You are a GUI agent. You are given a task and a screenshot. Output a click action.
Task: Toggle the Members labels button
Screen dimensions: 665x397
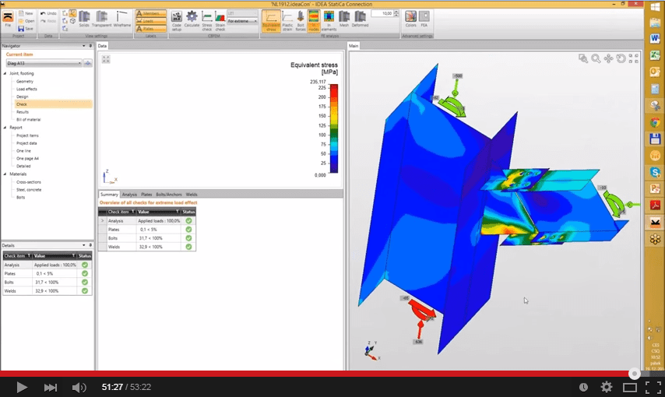coord(150,13)
